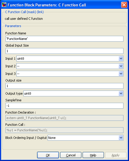Viewport: 129px width, 161px height.
Task: Click the Function Declaration read-only field
Action: coord(64,118)
